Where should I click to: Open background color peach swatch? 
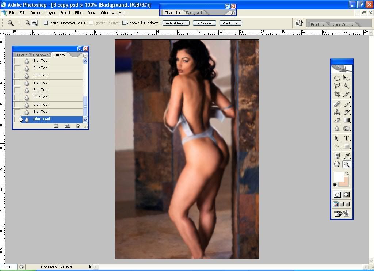pyautogui.click(x=345, y=184)
